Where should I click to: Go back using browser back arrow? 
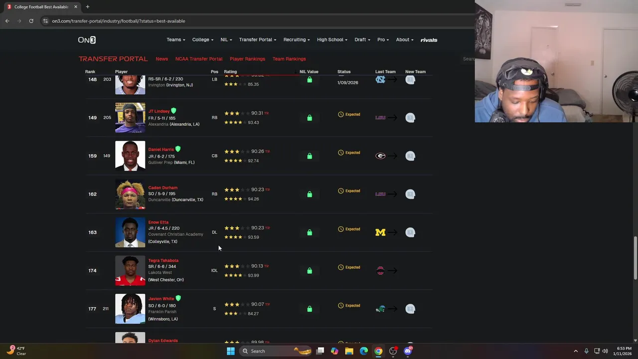7,21
